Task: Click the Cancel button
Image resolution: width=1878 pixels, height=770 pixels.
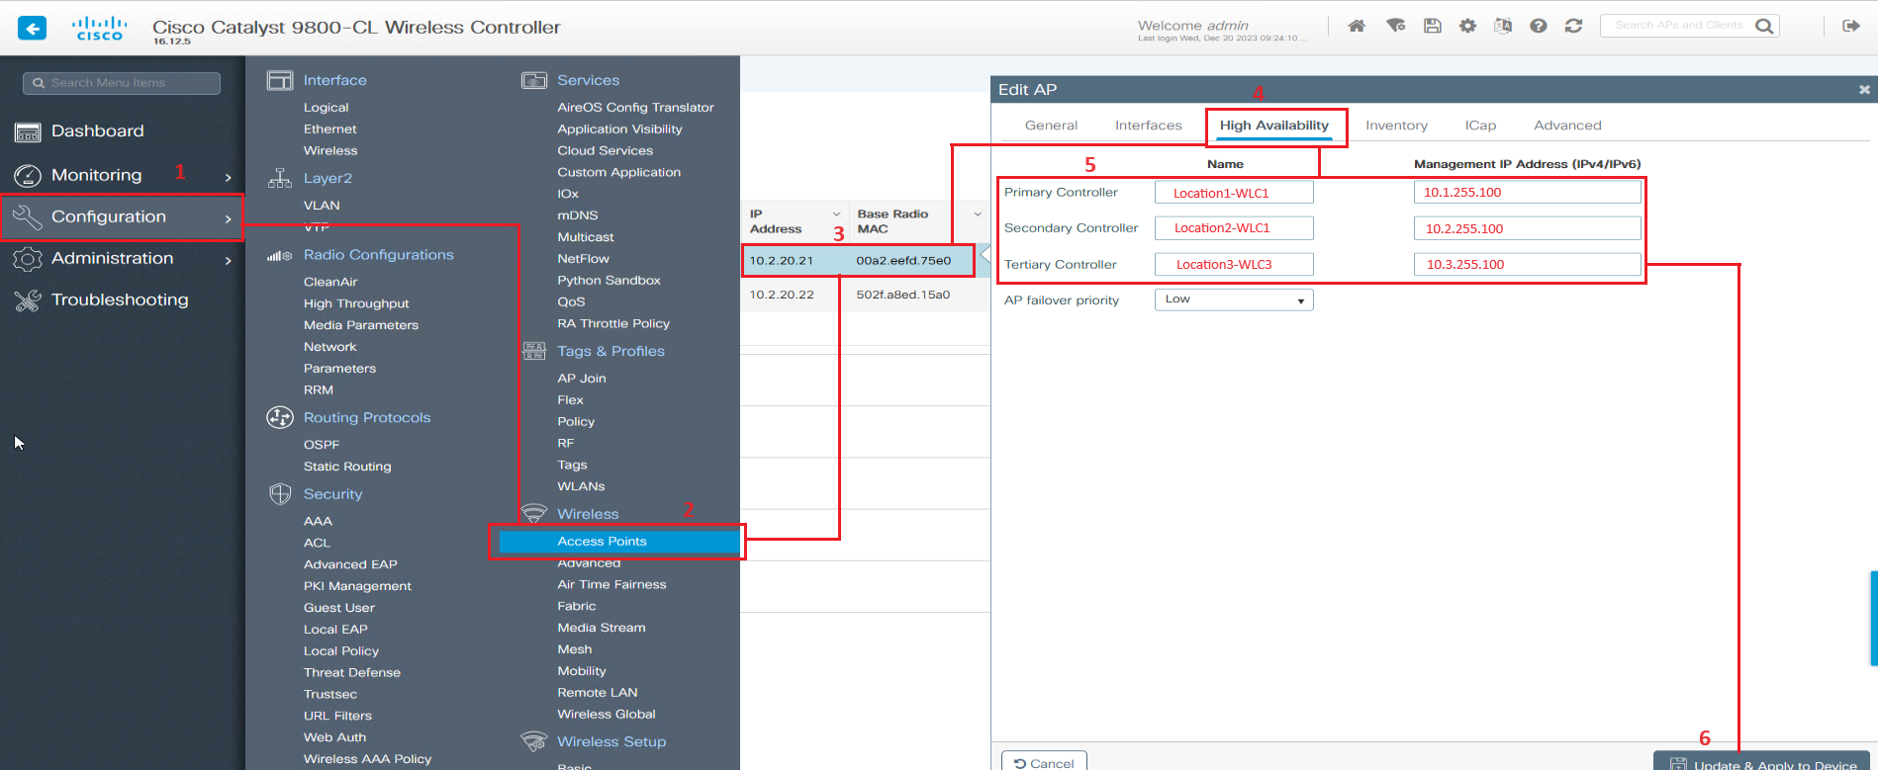Action: point(1044,761)
